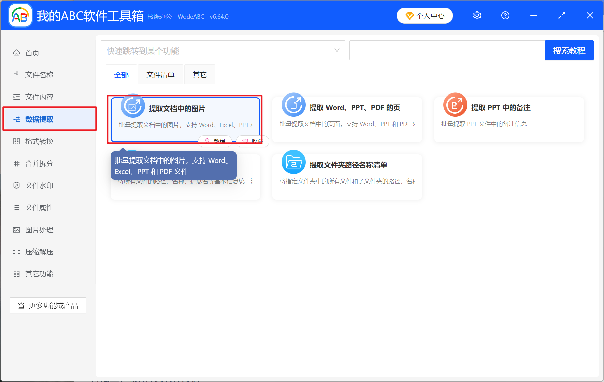Open the 首页 home sidebar icon

click(17, 52)
